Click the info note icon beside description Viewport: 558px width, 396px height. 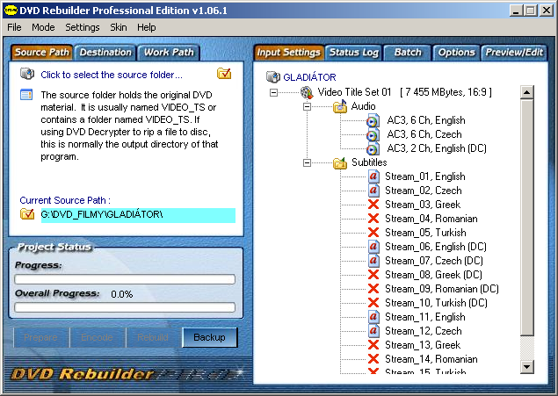(26, 95)
